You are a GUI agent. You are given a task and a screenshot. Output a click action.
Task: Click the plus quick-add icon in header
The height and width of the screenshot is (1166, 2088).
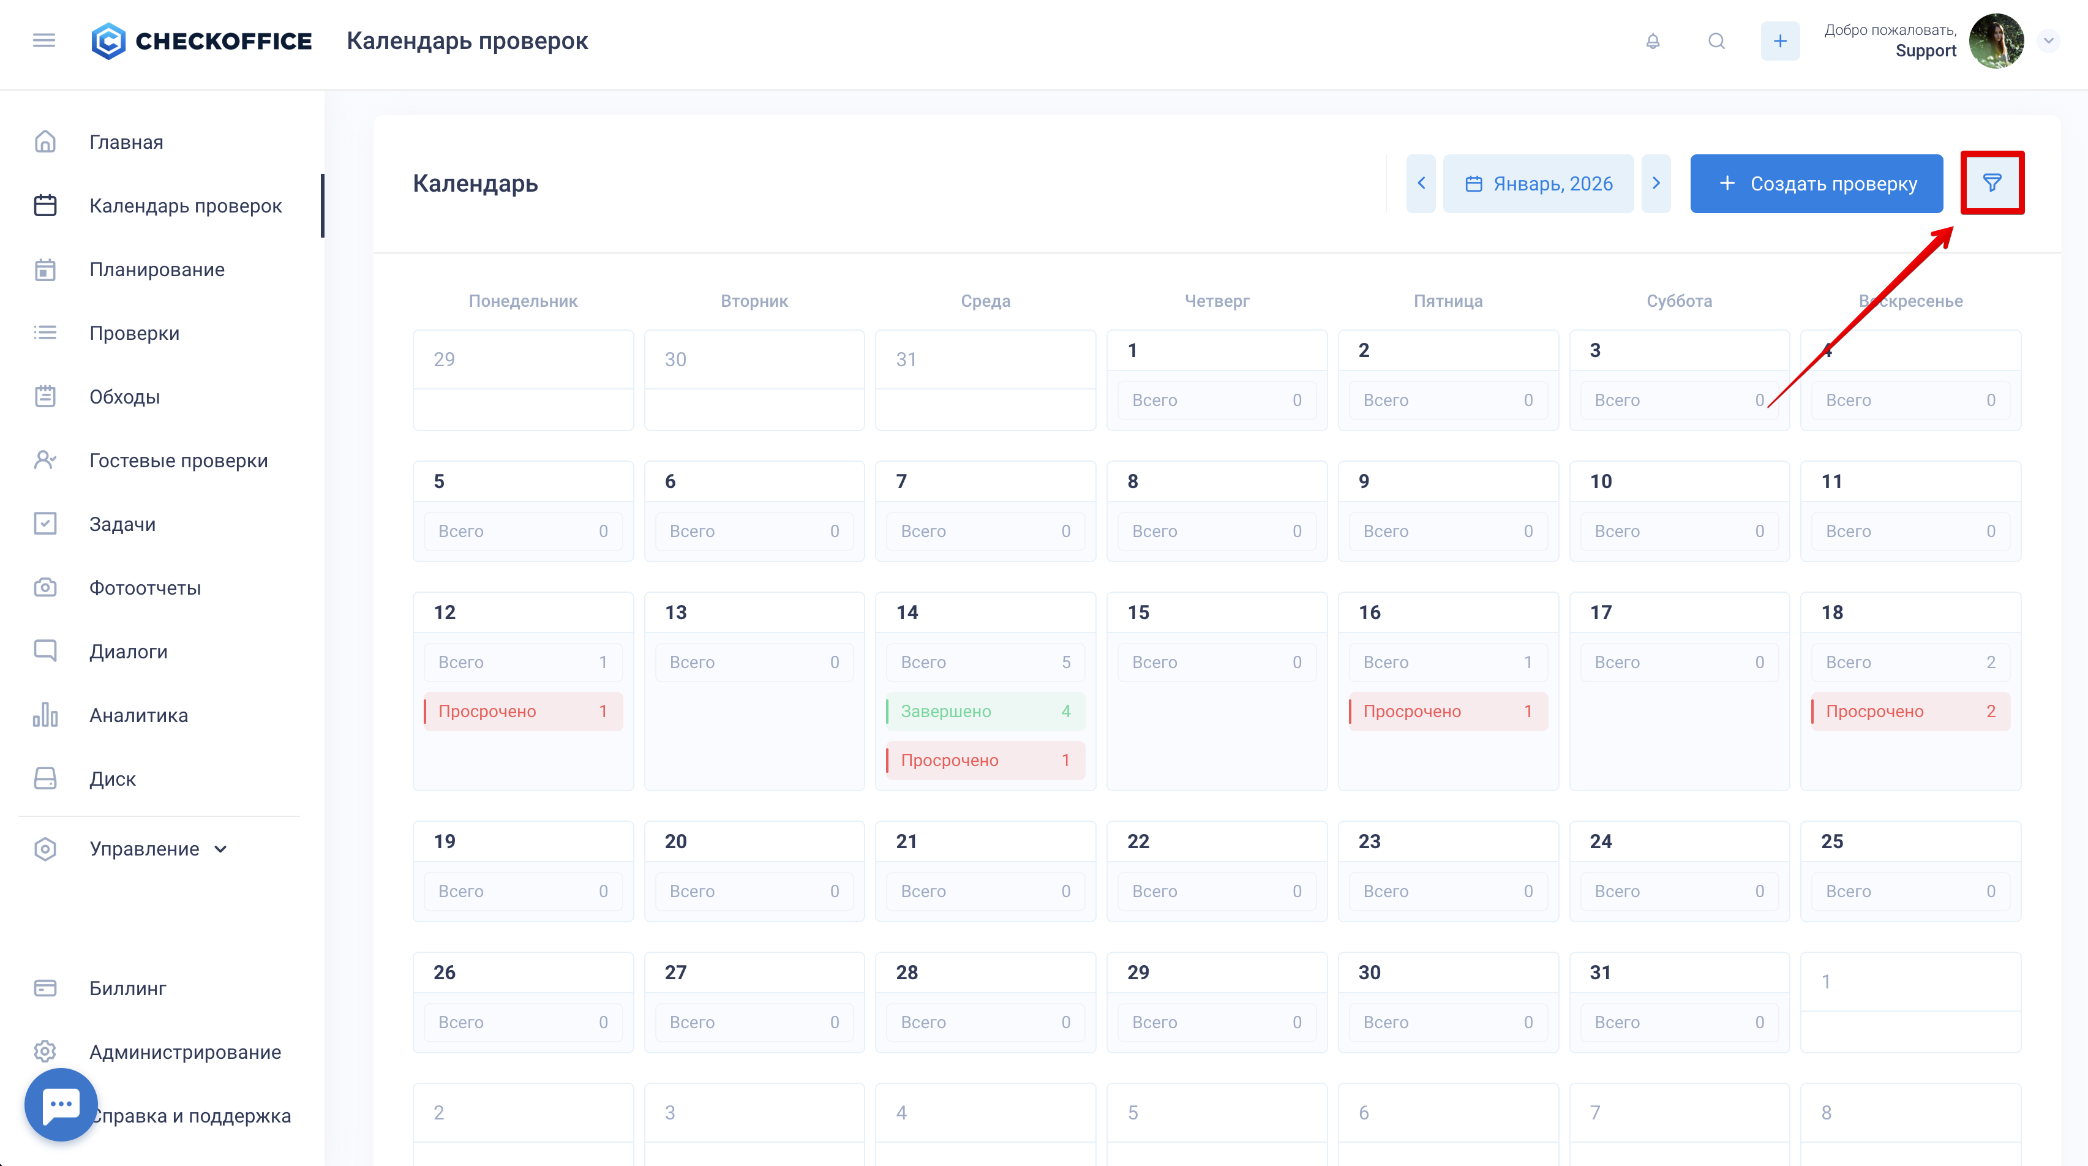(1780, 42)
